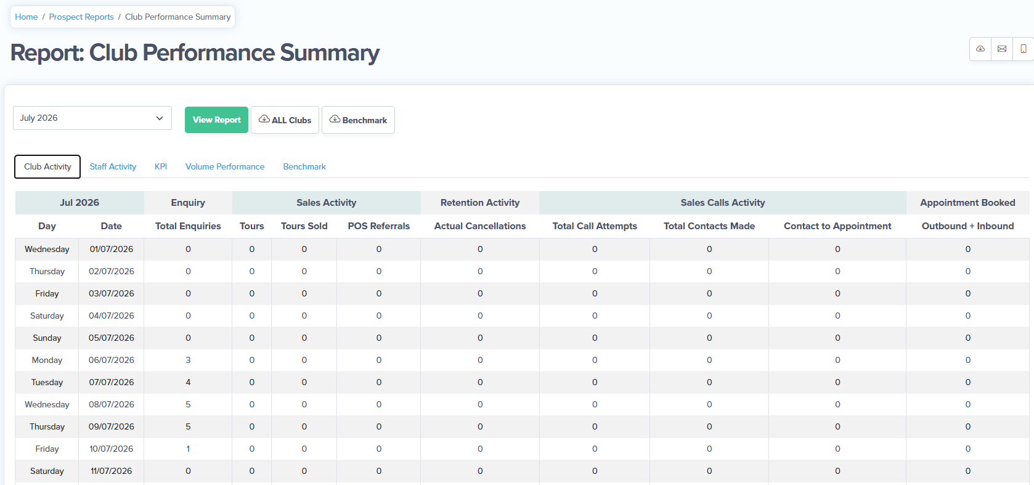Go to Home breadcrumb link
The image size is (1034, 485).
coord(26,17)
